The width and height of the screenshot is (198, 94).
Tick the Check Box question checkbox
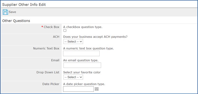click(65, 30)
